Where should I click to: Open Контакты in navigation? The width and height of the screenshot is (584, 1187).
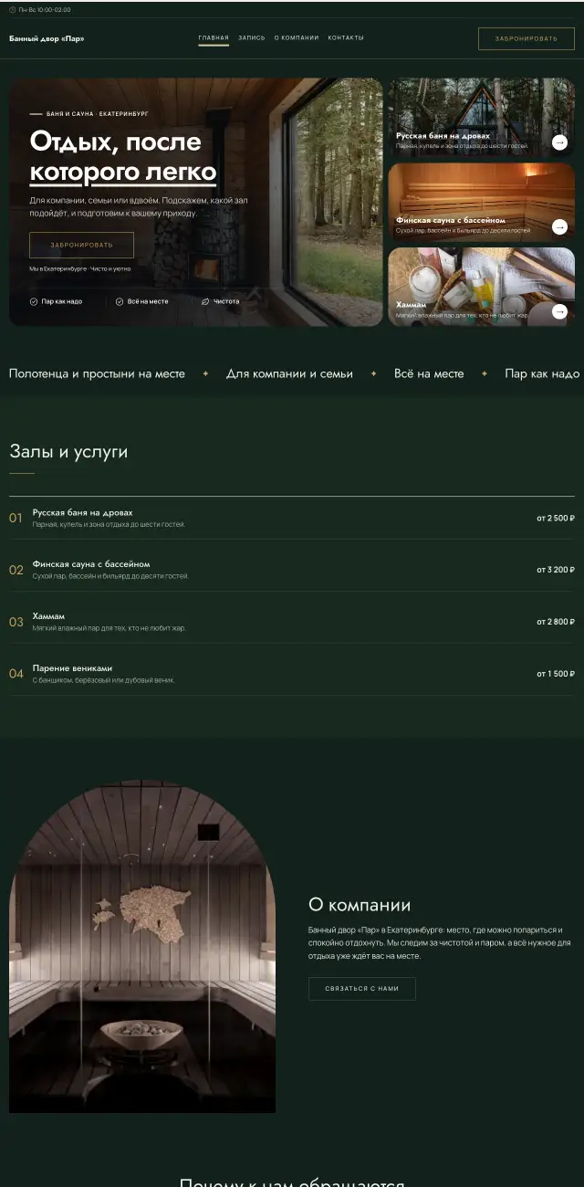(346, 38)
